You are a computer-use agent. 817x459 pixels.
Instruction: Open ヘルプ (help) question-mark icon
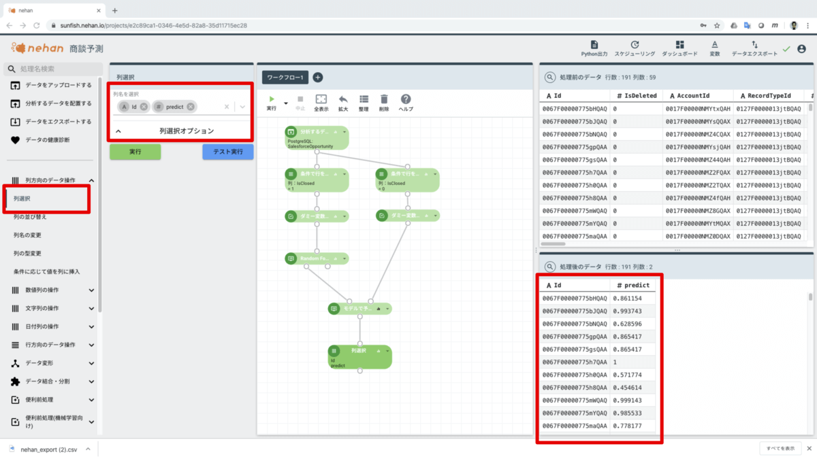coord(406,99)
